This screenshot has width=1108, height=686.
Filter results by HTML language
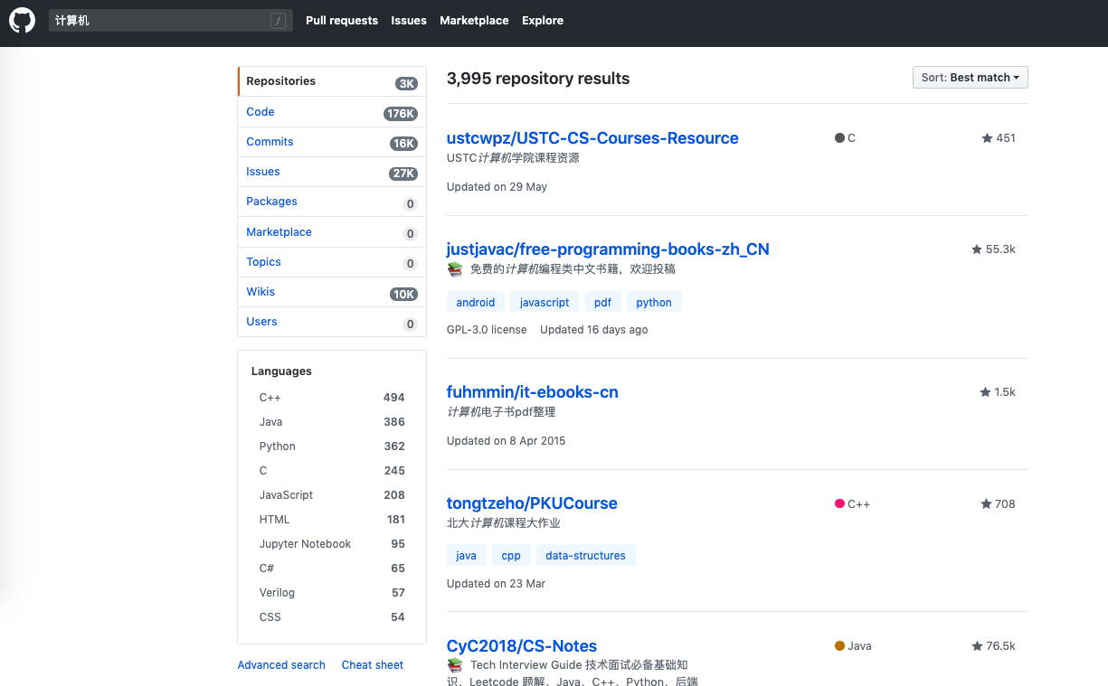(332, 520)
